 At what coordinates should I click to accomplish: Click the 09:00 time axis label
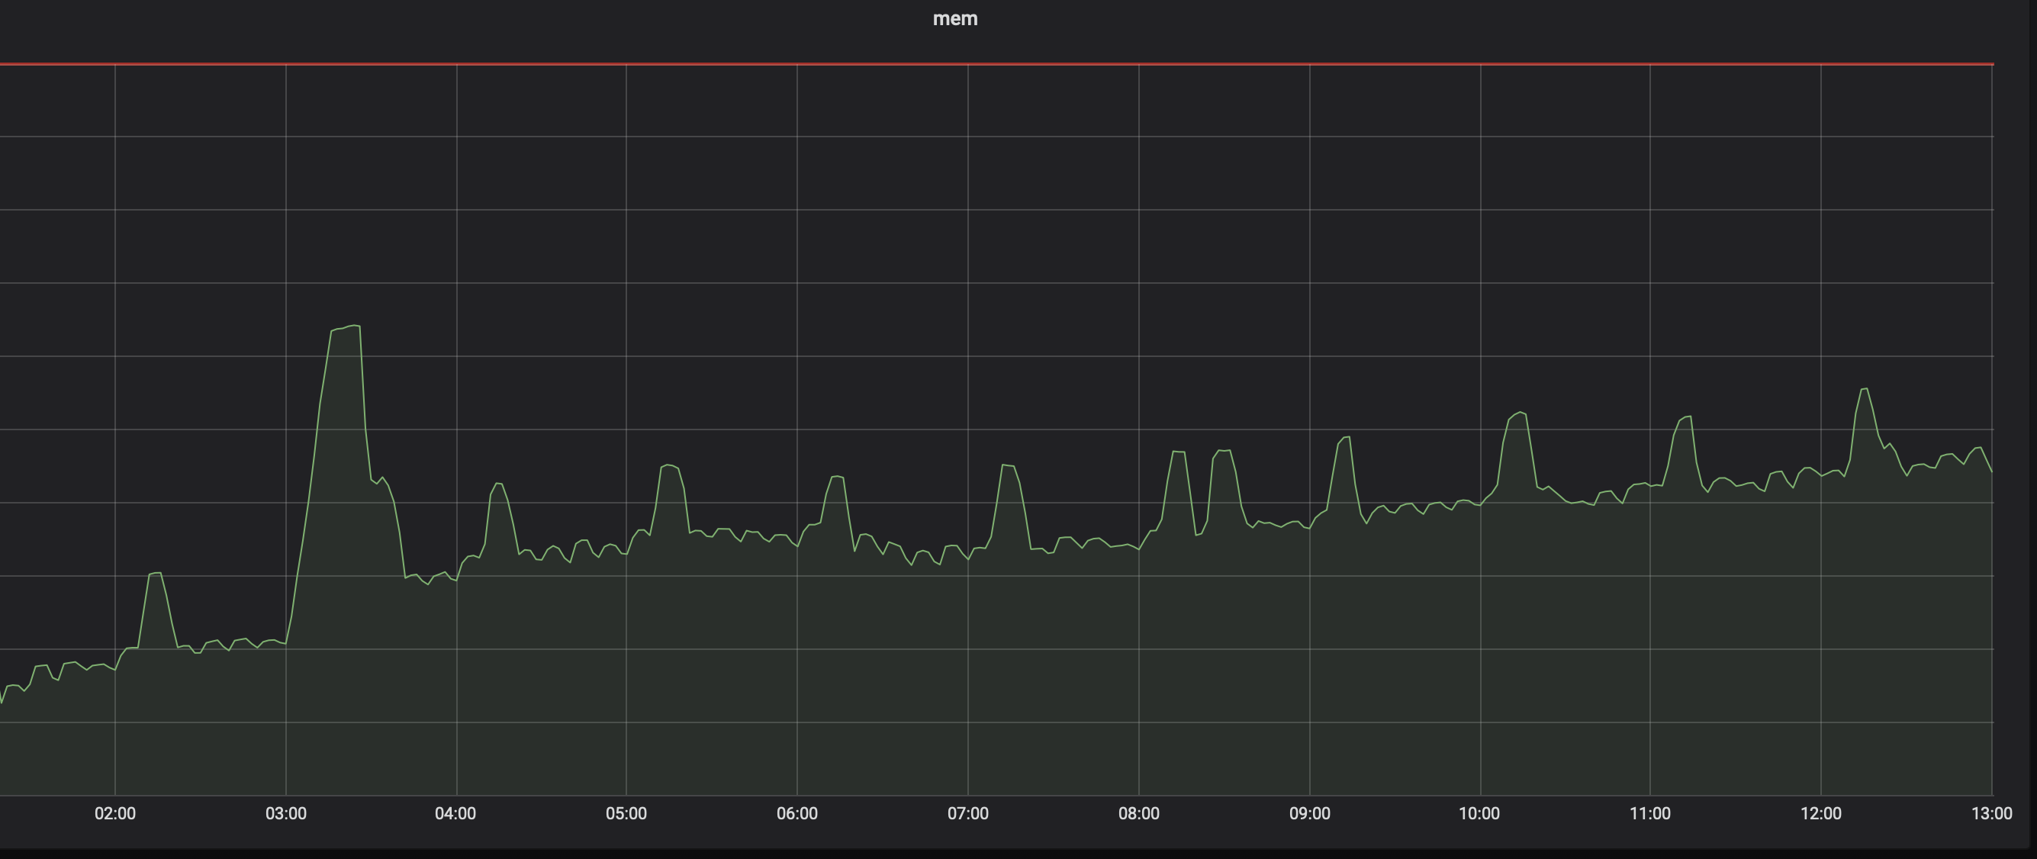tap(1309, 813)
